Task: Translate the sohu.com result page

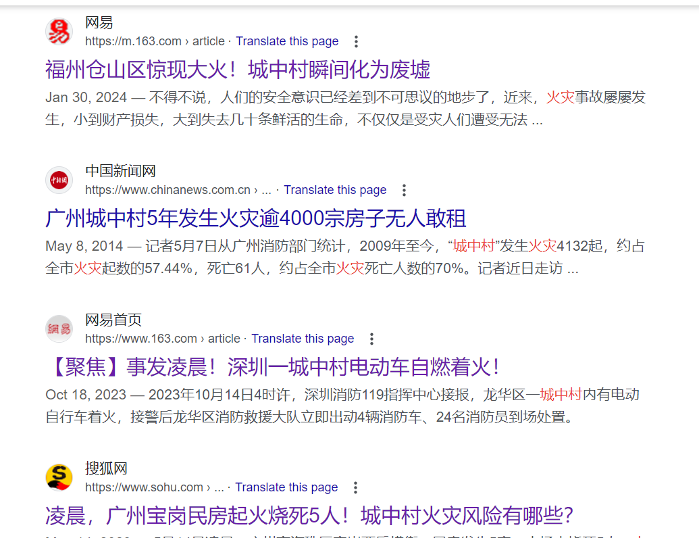Action: [286, 487]
